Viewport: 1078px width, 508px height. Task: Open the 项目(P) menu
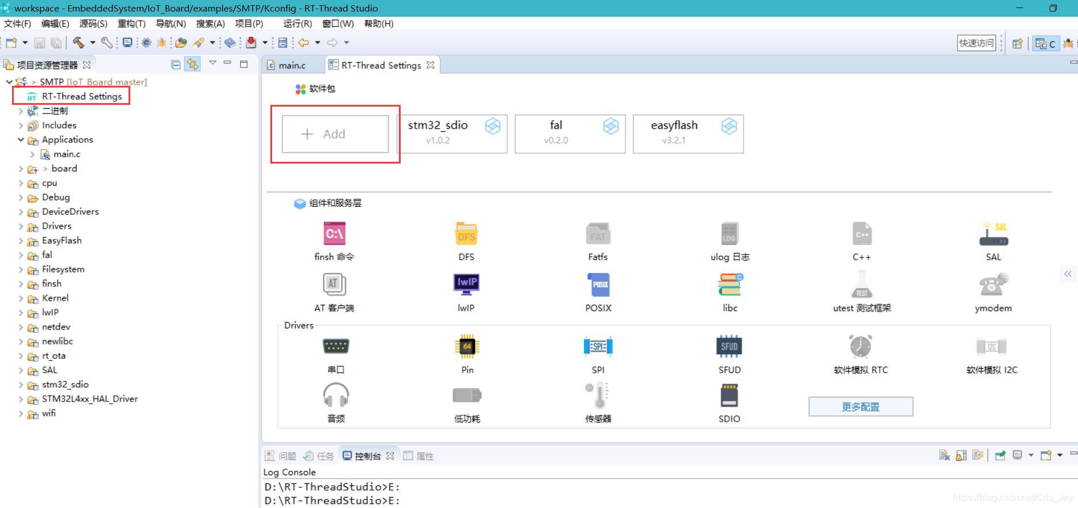coord(249,24)
